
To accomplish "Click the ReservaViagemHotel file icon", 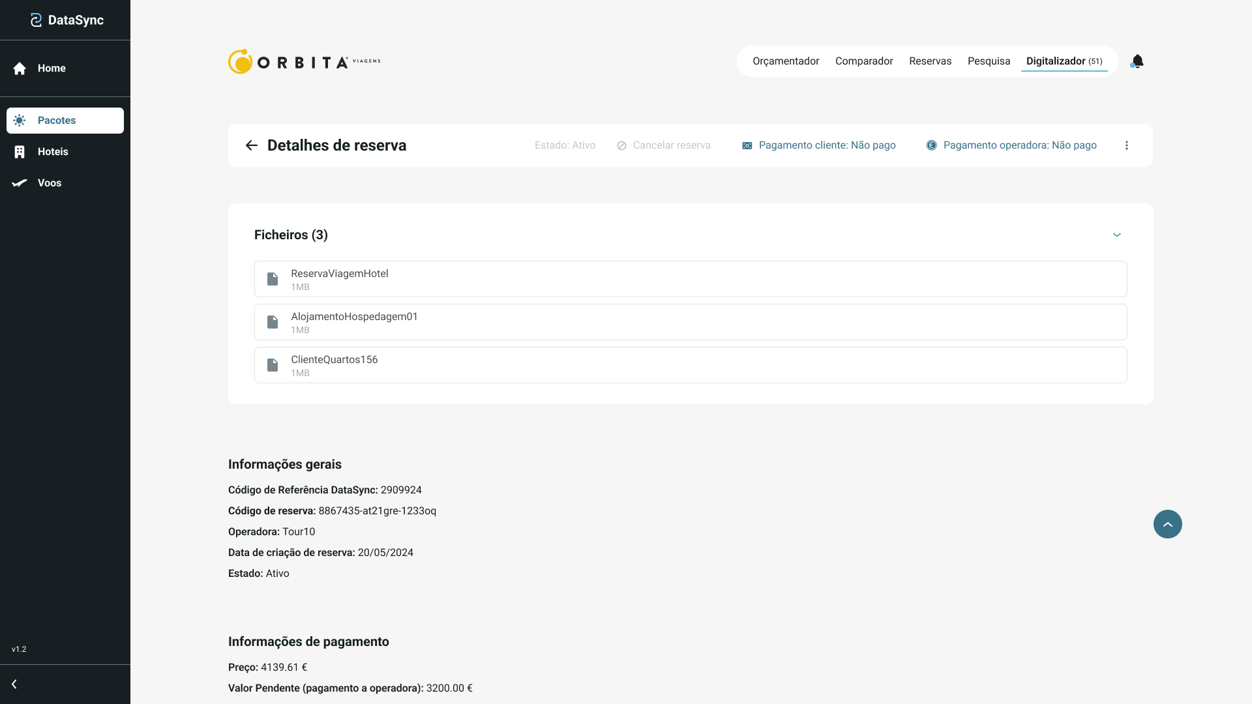I will (273, 279).
